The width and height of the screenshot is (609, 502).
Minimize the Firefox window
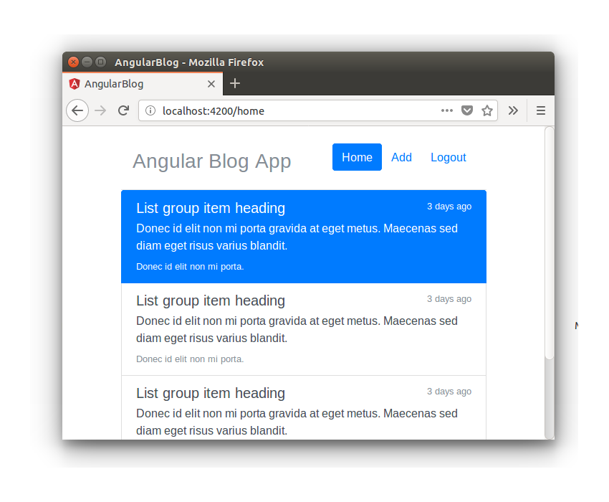click(87, 62)
